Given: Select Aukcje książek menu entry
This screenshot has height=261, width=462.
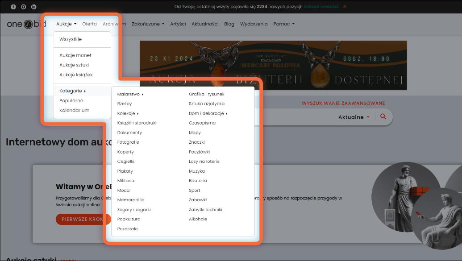Looking at the screenshot, I should 82,75.
